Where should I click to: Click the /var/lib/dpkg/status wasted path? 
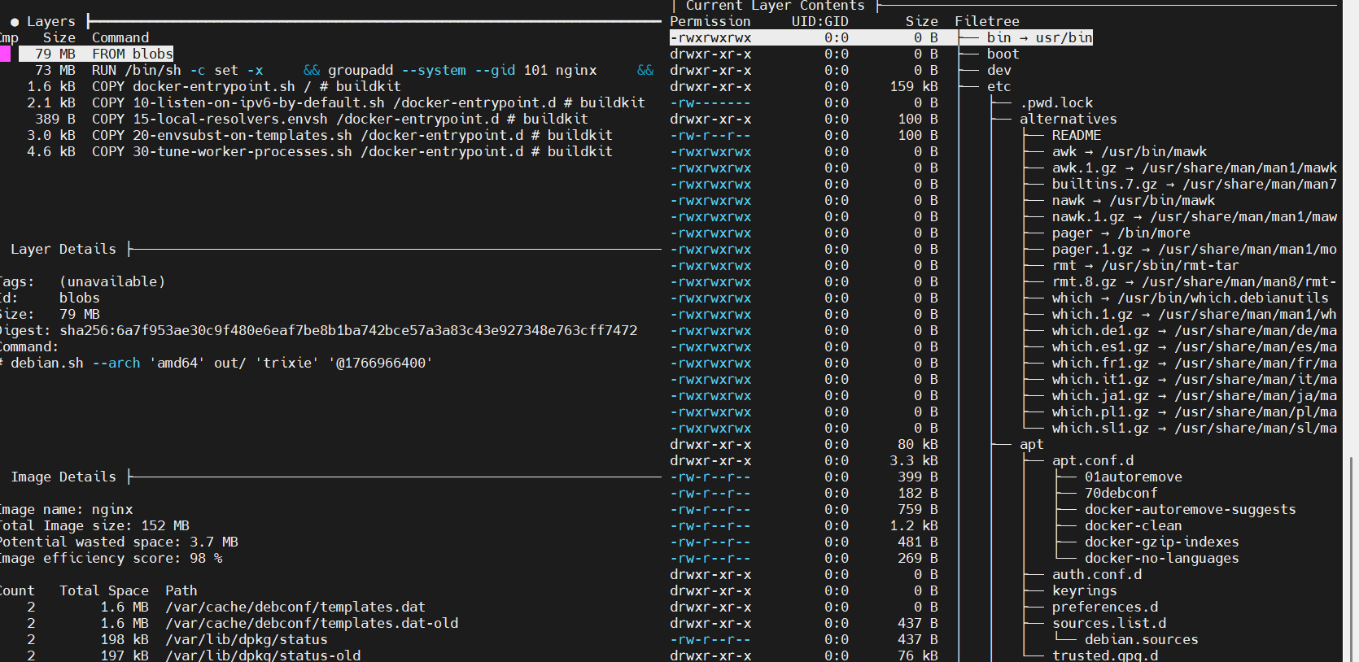pyautogui.click(x=247, y=639)
